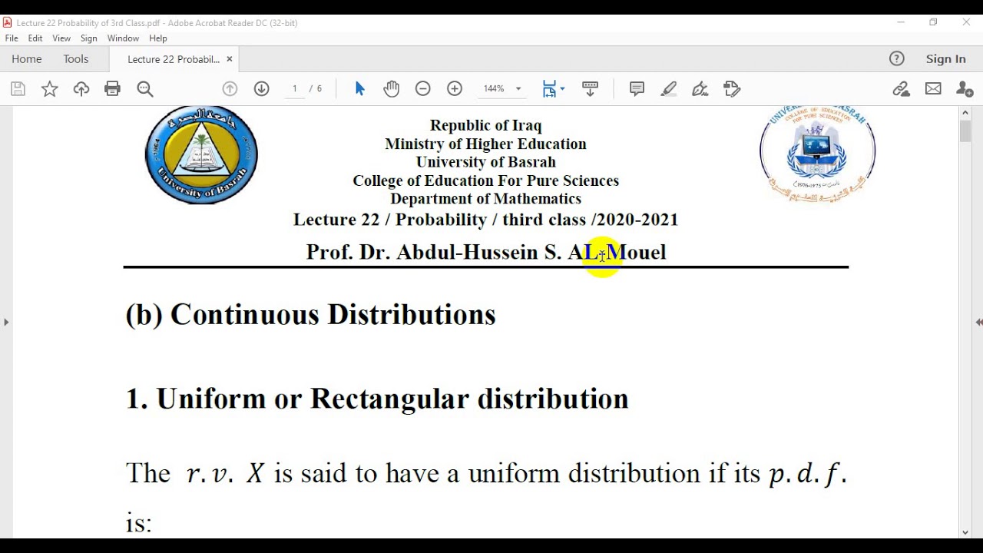
Task: Select the Highlight text pen tool
Action: (x=669, y=89)
